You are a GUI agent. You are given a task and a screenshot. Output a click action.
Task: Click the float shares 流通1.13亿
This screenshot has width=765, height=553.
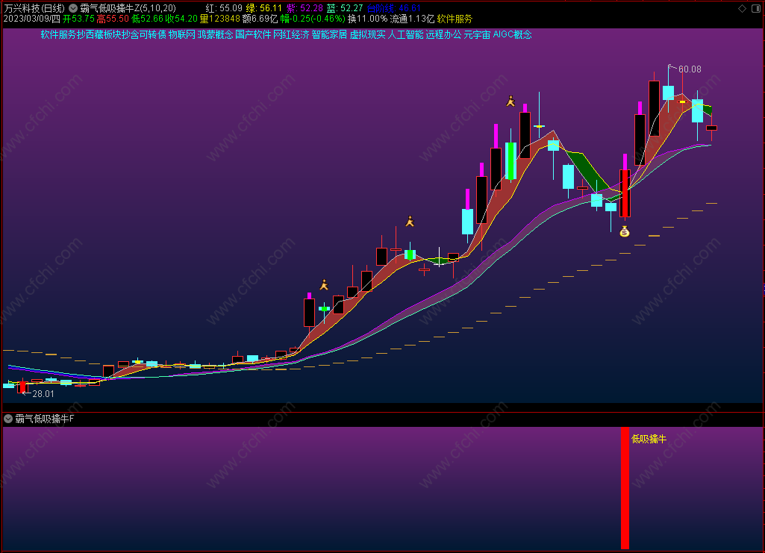[x=412, y=19]
